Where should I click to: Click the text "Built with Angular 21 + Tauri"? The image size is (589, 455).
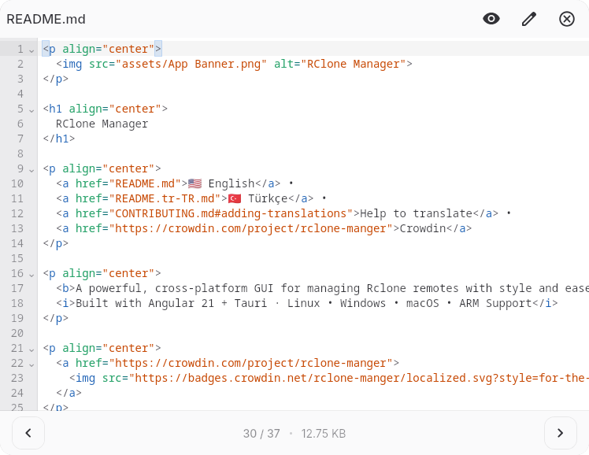pyautogui.click(x=172, y=303)
